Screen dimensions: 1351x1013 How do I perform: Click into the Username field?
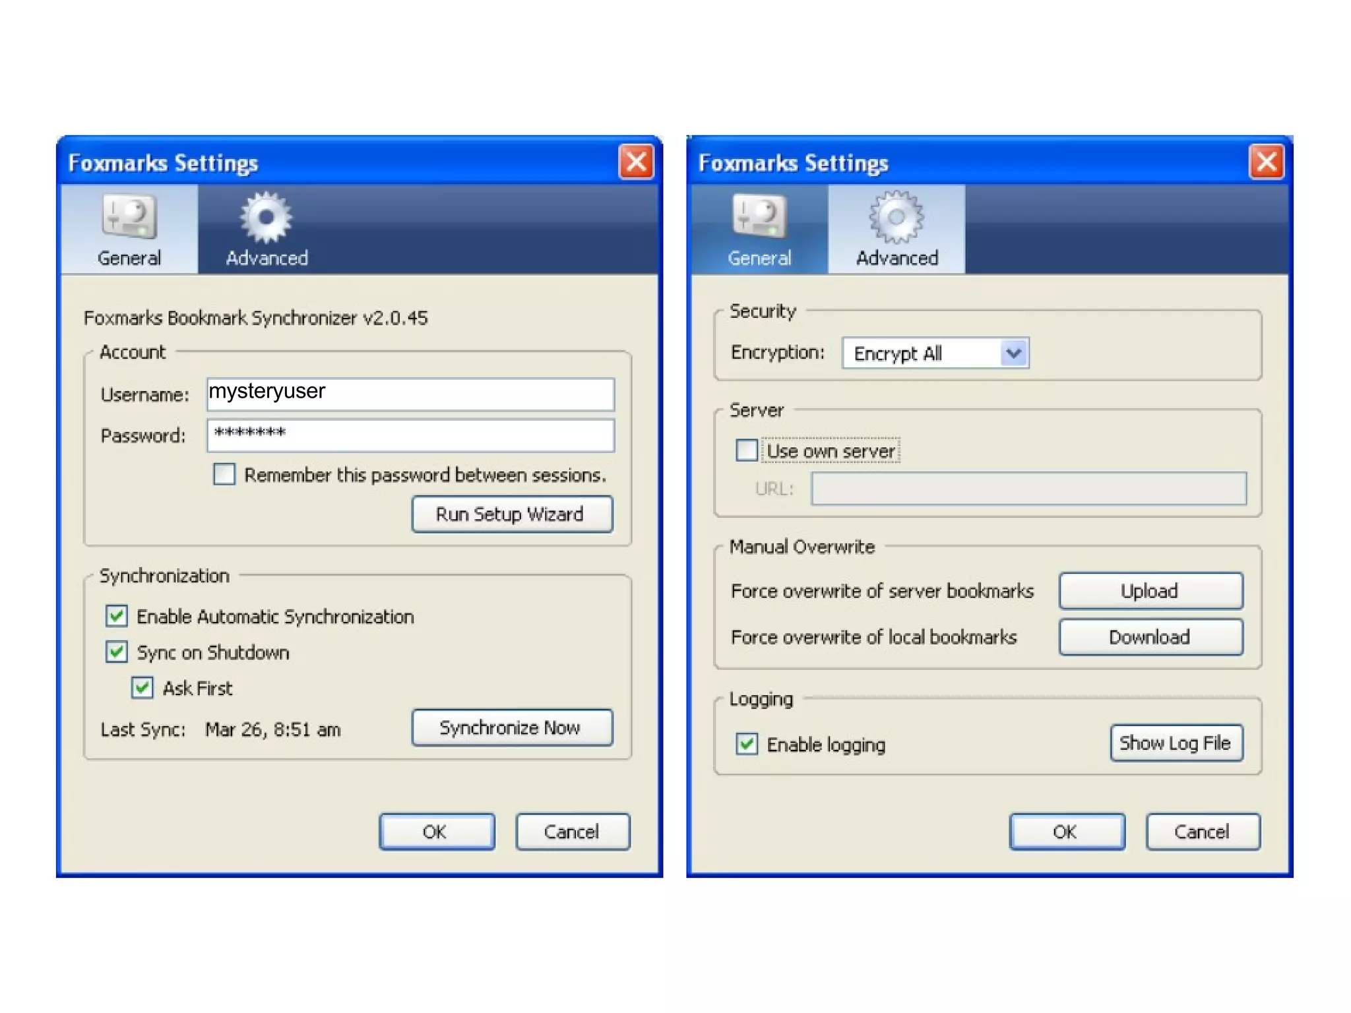click(x=410, y=394)
